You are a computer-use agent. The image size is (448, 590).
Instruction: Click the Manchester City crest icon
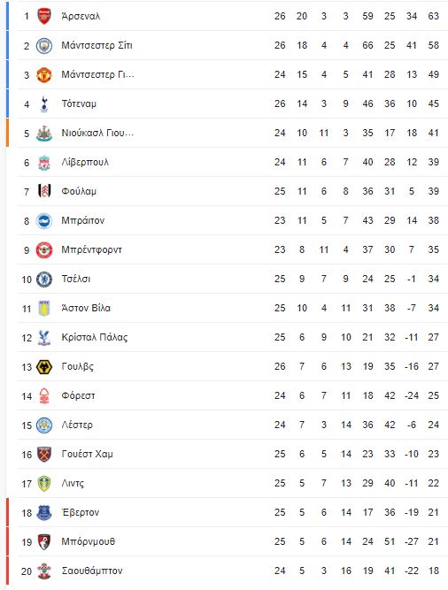coord(44,45)
